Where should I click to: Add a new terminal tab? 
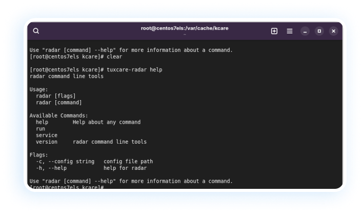pyautogui.click(x=274, y=31)
